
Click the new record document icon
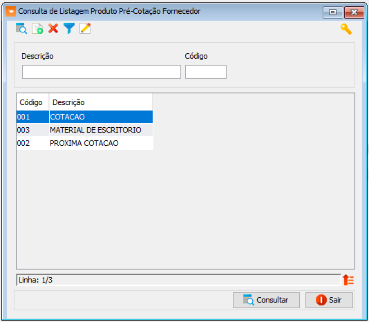[37, 28]
